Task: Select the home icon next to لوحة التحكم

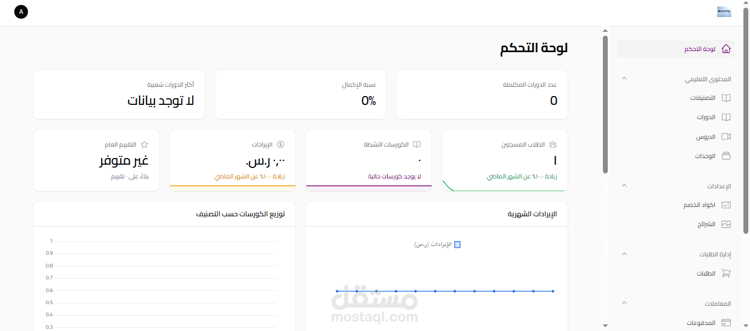Action: (726, 49)
